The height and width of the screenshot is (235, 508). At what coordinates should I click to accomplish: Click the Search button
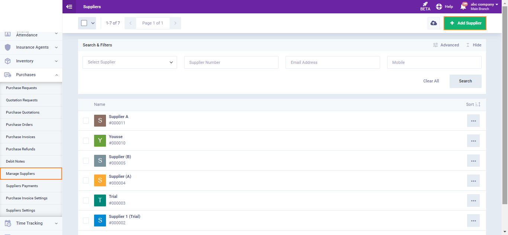coord(465,81)
